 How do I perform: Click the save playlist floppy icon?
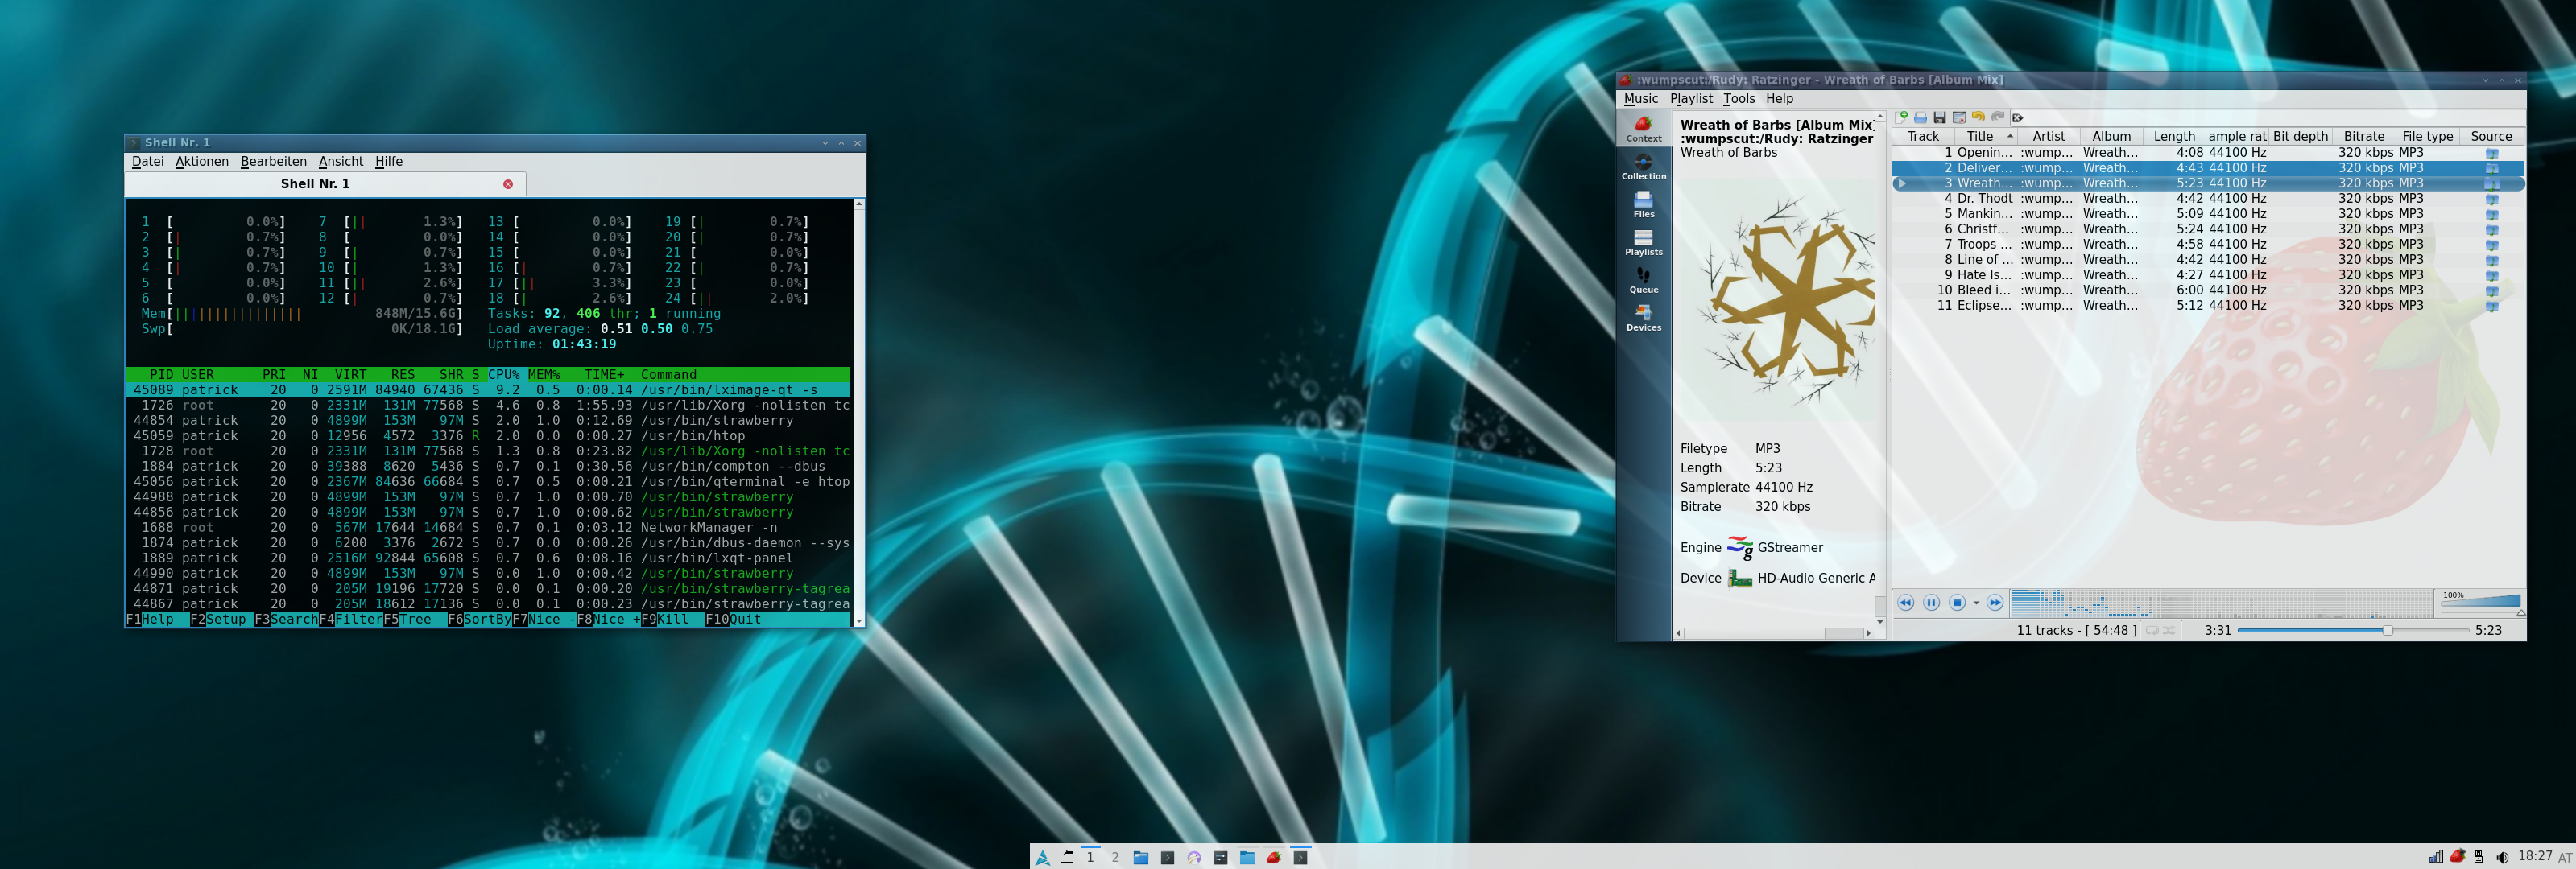(1939, 117)
